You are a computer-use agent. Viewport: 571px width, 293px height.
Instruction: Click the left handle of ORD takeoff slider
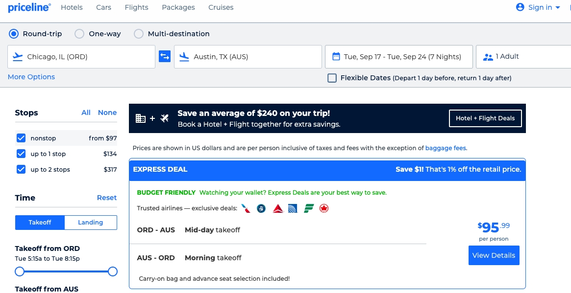[20, 271]
